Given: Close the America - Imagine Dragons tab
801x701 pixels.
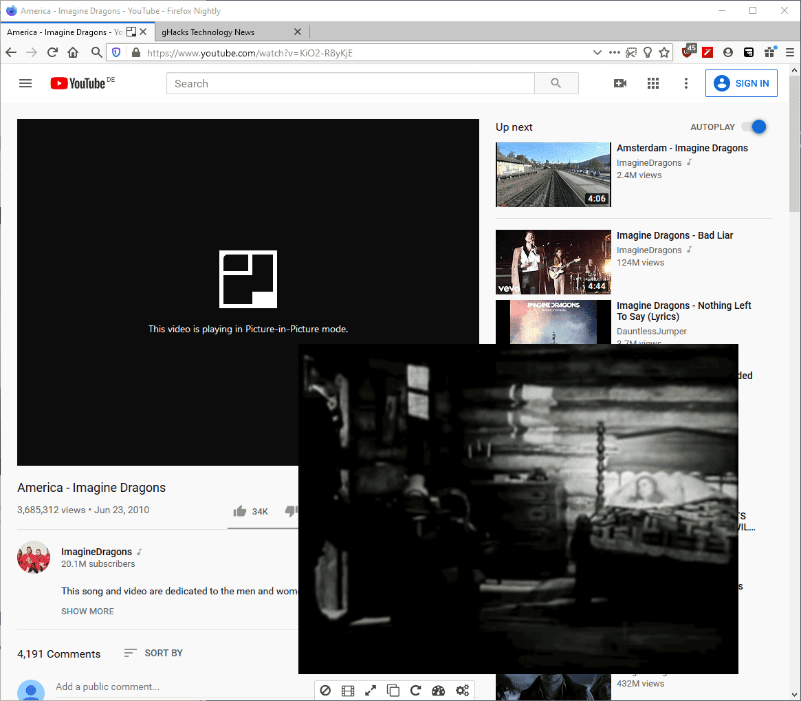Looking at the screenshot, I should [x=144, y=32].
